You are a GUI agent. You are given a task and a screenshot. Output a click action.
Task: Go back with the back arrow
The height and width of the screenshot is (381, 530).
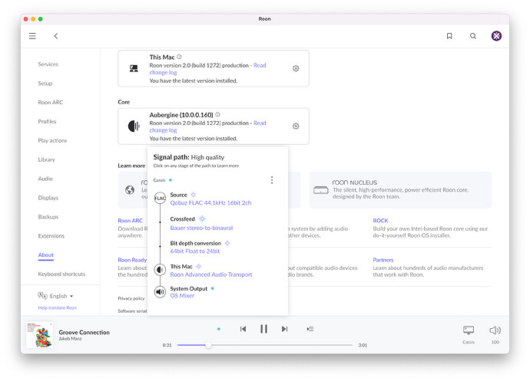(56, 36)
